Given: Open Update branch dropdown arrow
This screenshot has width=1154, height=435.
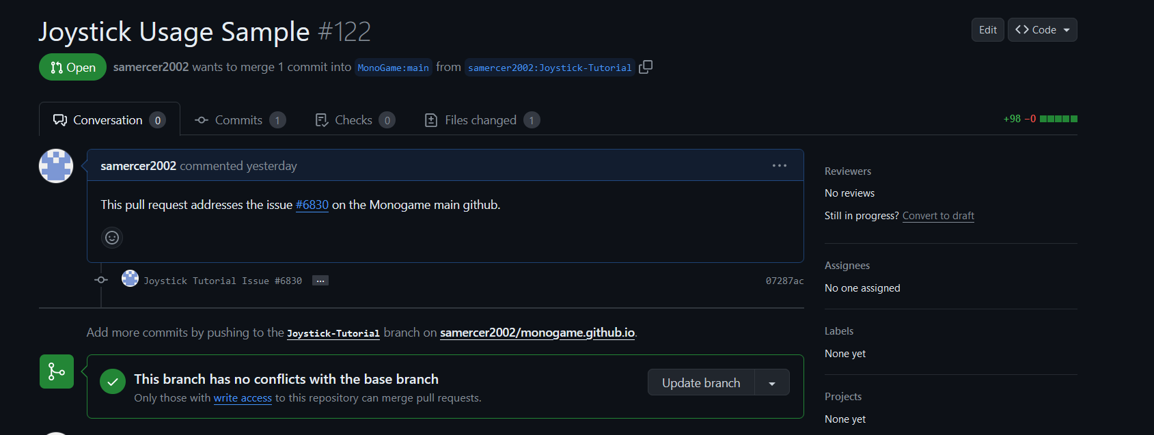Looking at the screenshot, I should pos(772,382).
